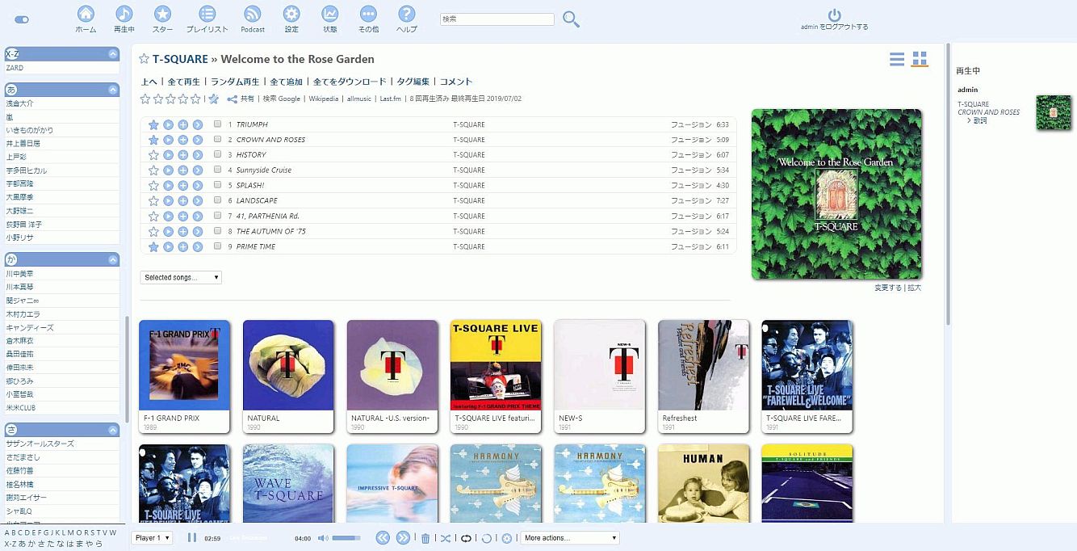Toggle star on HISTORY track
1077x551 pixels.
tap(153, 155)
